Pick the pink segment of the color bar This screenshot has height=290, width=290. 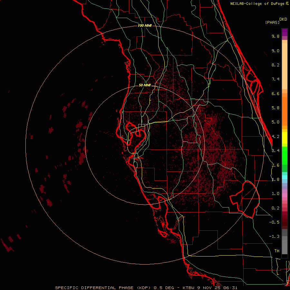(x=285, y=195)
